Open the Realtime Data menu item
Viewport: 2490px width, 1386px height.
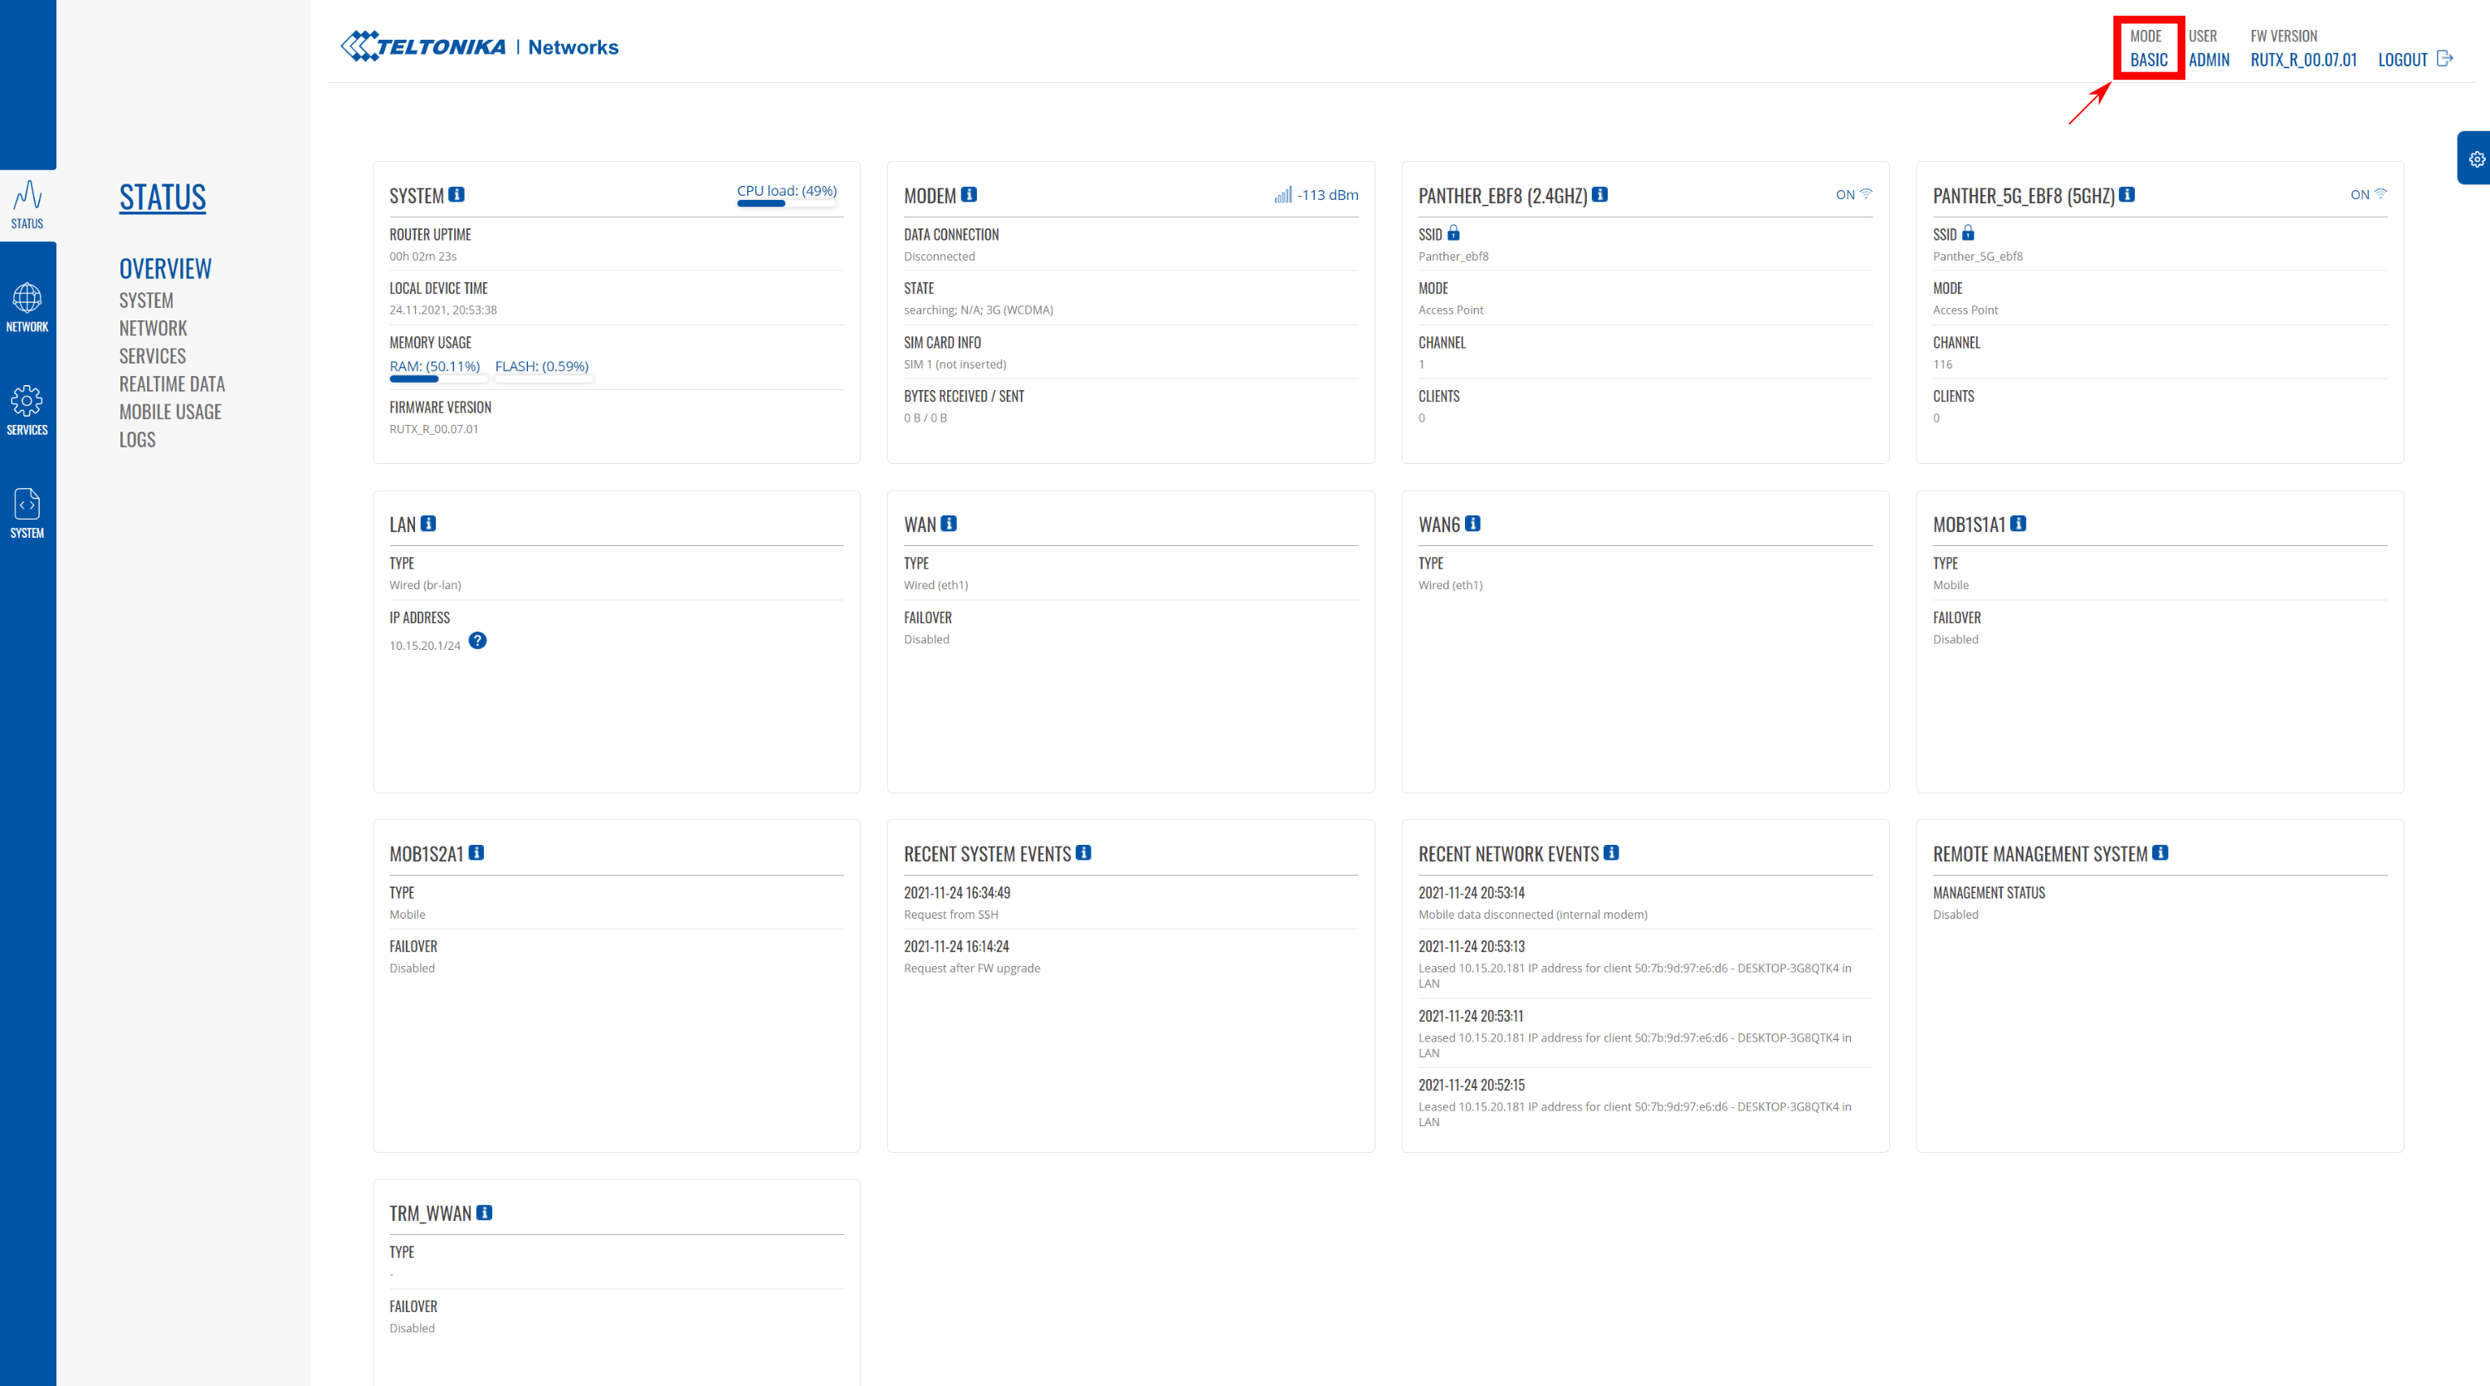[x=172, y=383]
